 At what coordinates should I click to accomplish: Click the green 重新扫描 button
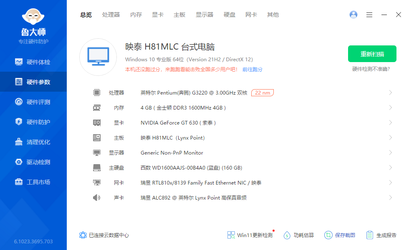point(372,54)
